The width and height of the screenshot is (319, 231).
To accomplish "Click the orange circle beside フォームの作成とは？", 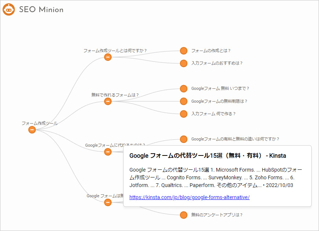I will [183, 51].
